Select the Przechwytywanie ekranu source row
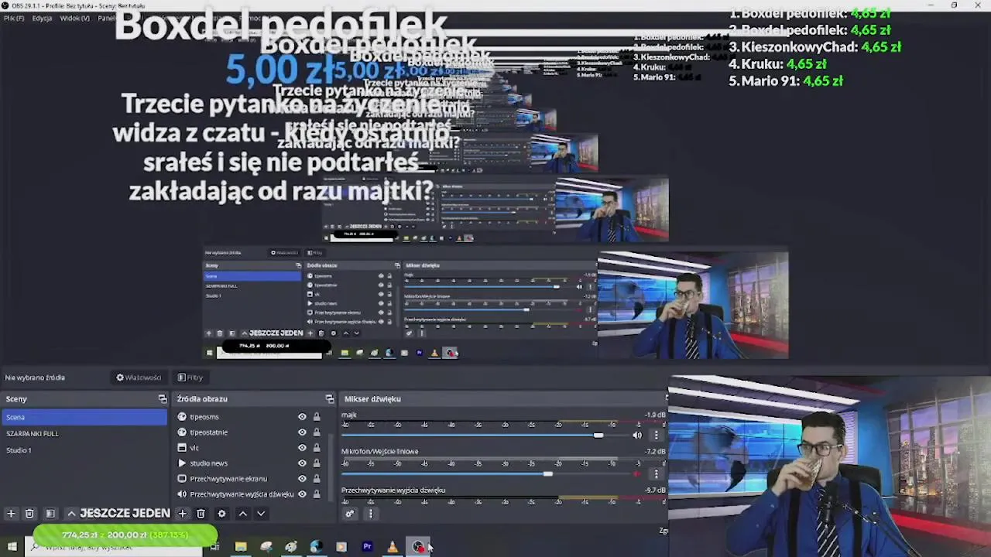The image size is (991, 557). point(250,479)
